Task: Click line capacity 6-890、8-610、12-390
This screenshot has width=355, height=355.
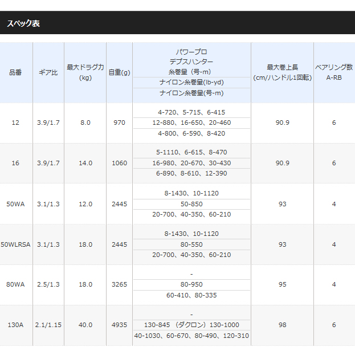Action: tap(191, 173)
